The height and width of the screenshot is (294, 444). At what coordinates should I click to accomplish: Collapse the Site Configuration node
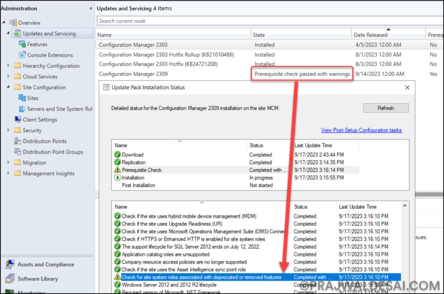(x=8, y=87)
